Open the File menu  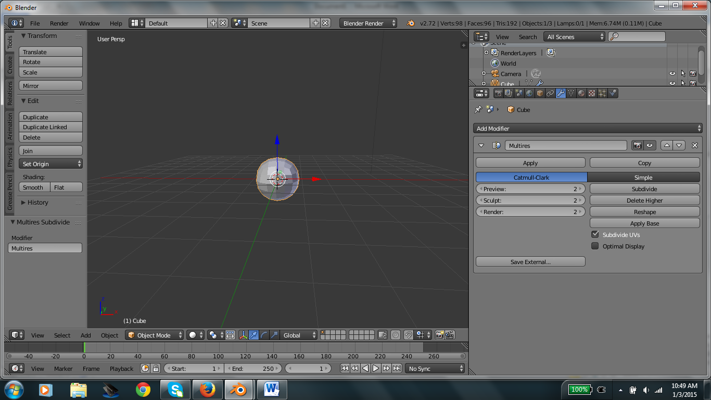click(35, 23)
